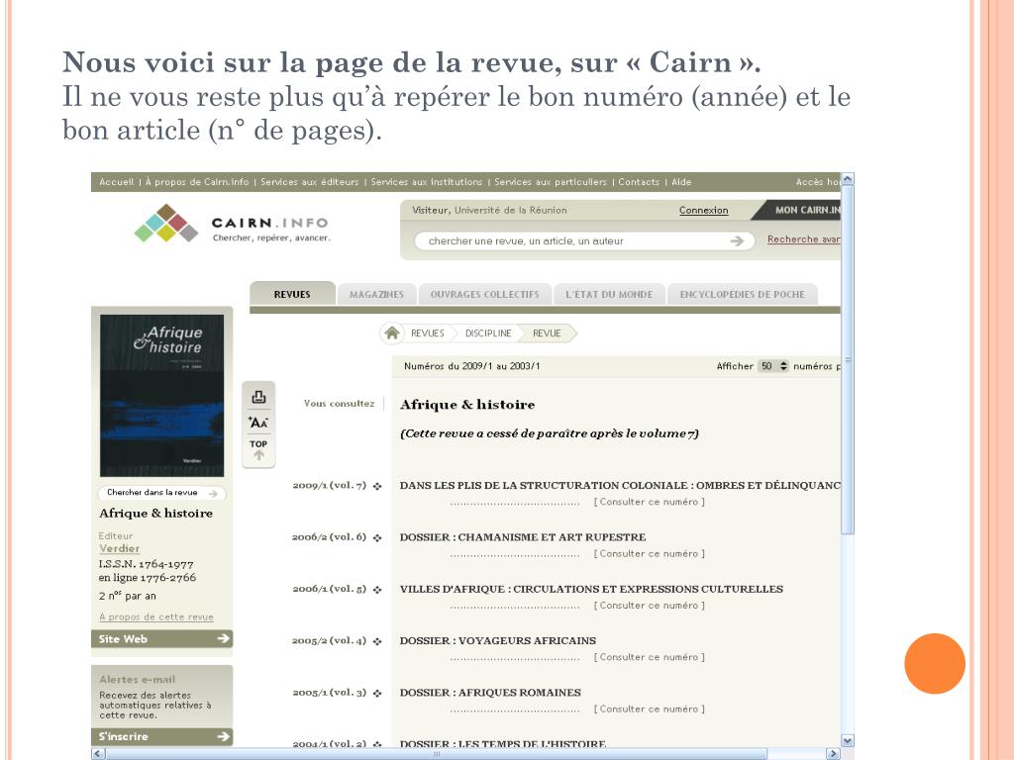Click the diamond icon beside 2006/2 (vol. 6)
Screen dimensions: 1014x760
coord(377,537)
